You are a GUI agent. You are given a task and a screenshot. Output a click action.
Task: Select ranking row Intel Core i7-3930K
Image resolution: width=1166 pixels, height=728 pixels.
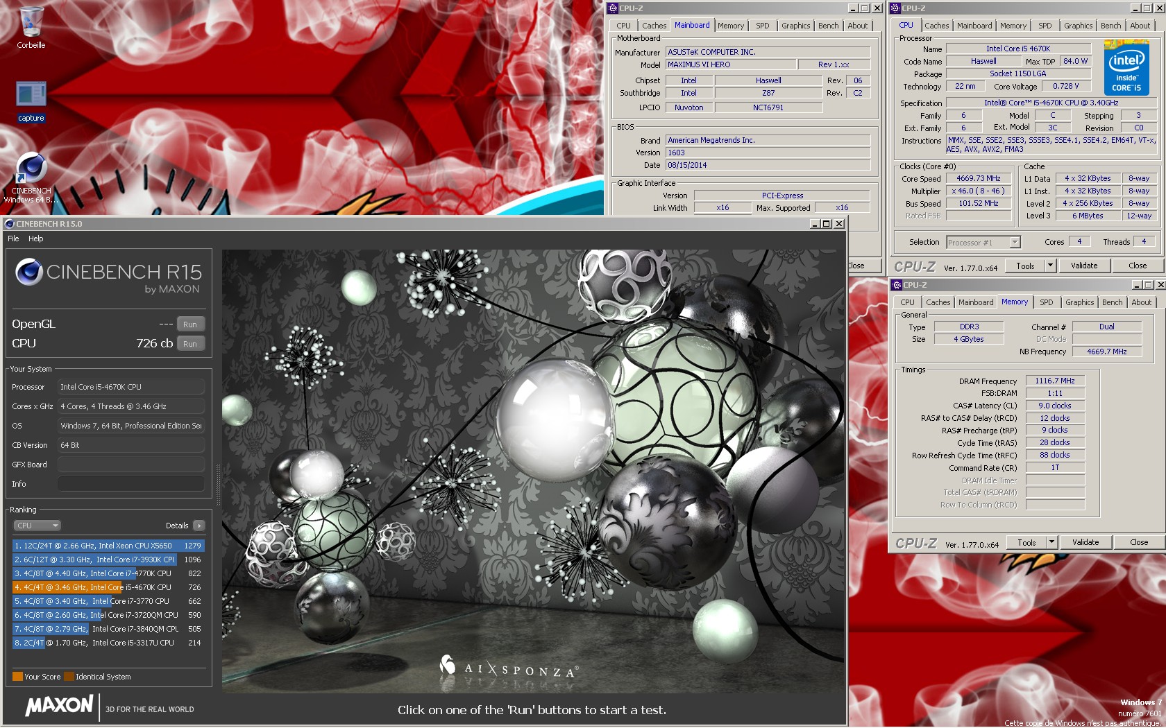pyautogui.click(x=108, y=560)
